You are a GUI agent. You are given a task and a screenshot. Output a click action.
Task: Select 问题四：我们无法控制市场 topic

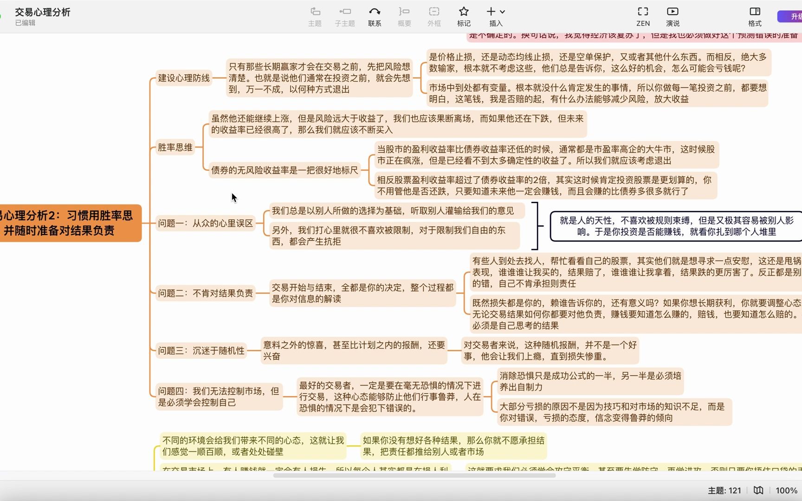pyautogui.click(x=219, y=397)
